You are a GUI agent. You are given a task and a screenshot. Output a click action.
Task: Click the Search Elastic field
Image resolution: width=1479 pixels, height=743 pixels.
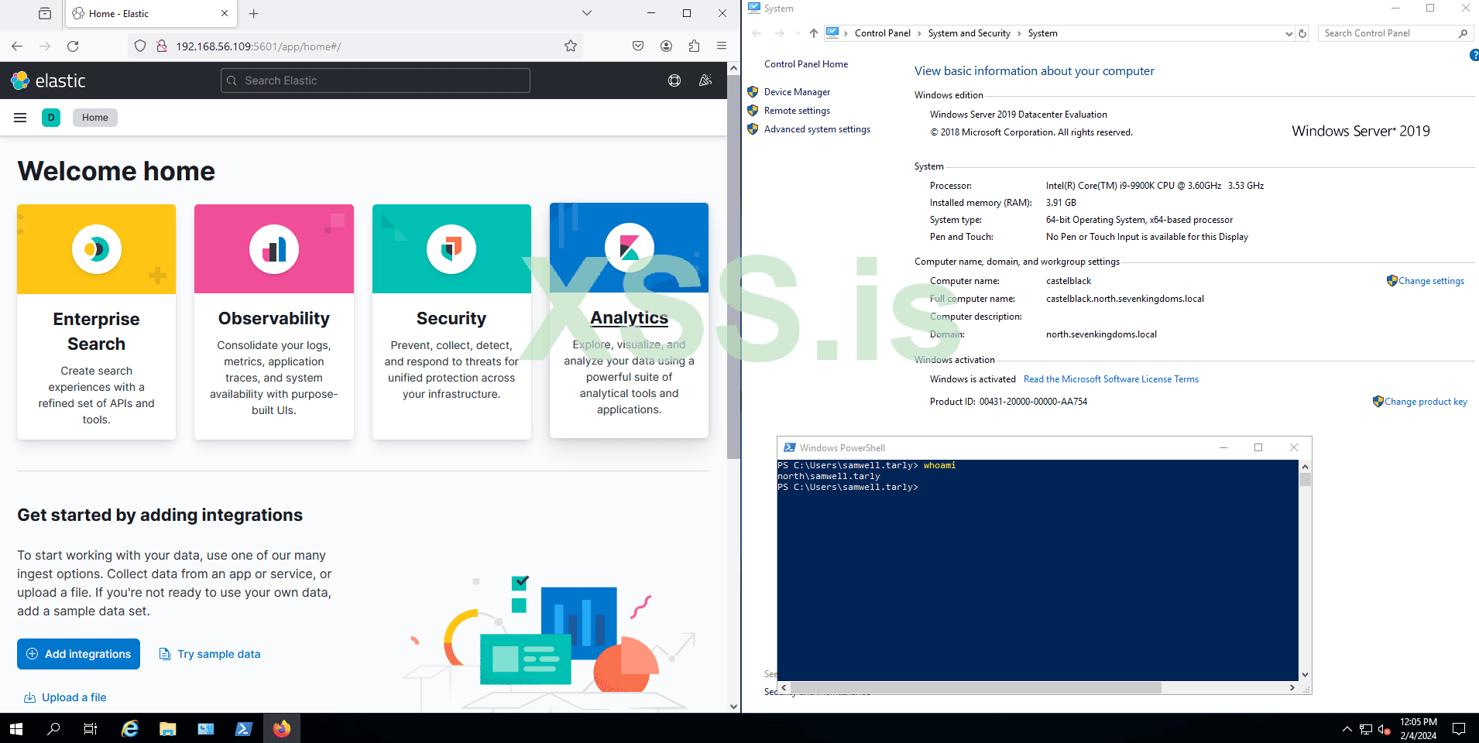[x=376, y=80]
